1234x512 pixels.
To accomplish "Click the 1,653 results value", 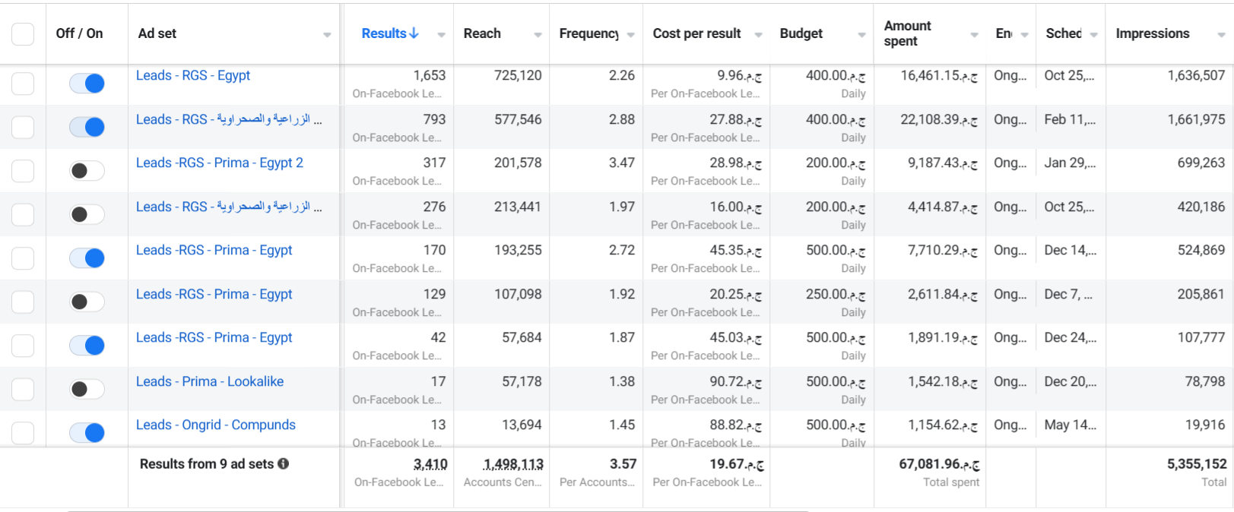I will 430,75.
